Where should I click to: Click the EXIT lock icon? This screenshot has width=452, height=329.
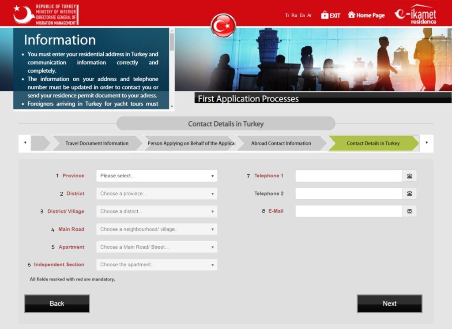(x=324, y=15)
